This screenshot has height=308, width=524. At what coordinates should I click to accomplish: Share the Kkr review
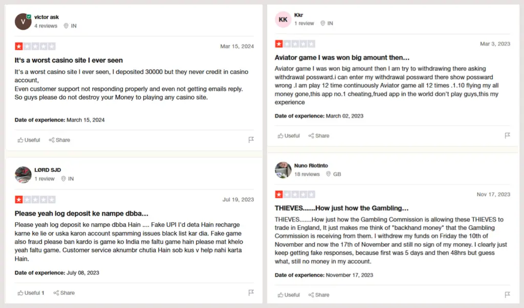(319, 136)
